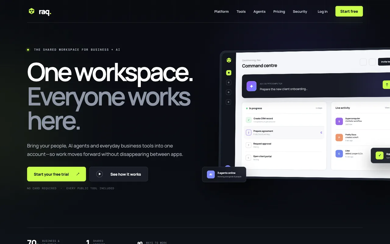
Task: Go to the Tools nav item
Action: pos(241,12)
